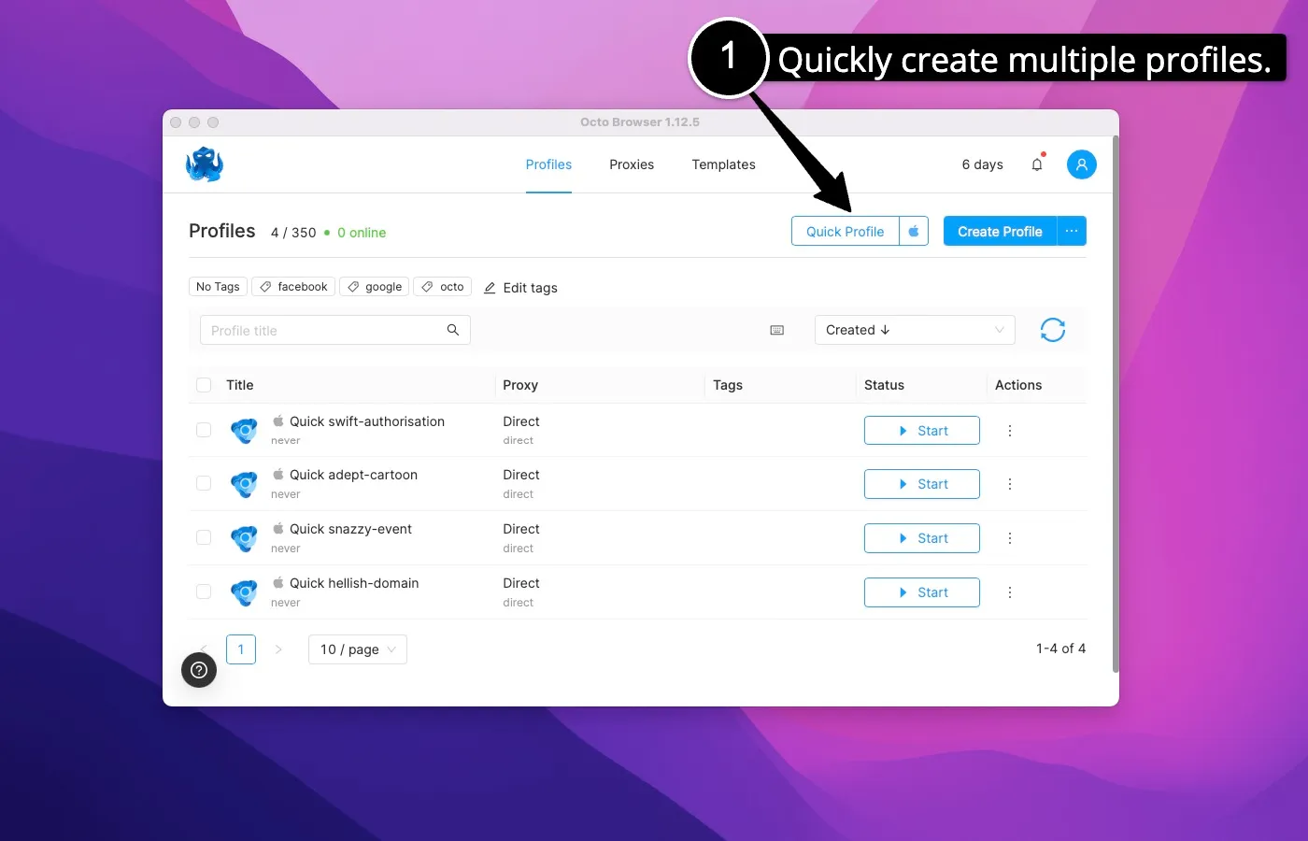Screen dimensions: 1308x841
Task: Open actions menu for Quick swift-authorisation
Action: pos(1009,430)
